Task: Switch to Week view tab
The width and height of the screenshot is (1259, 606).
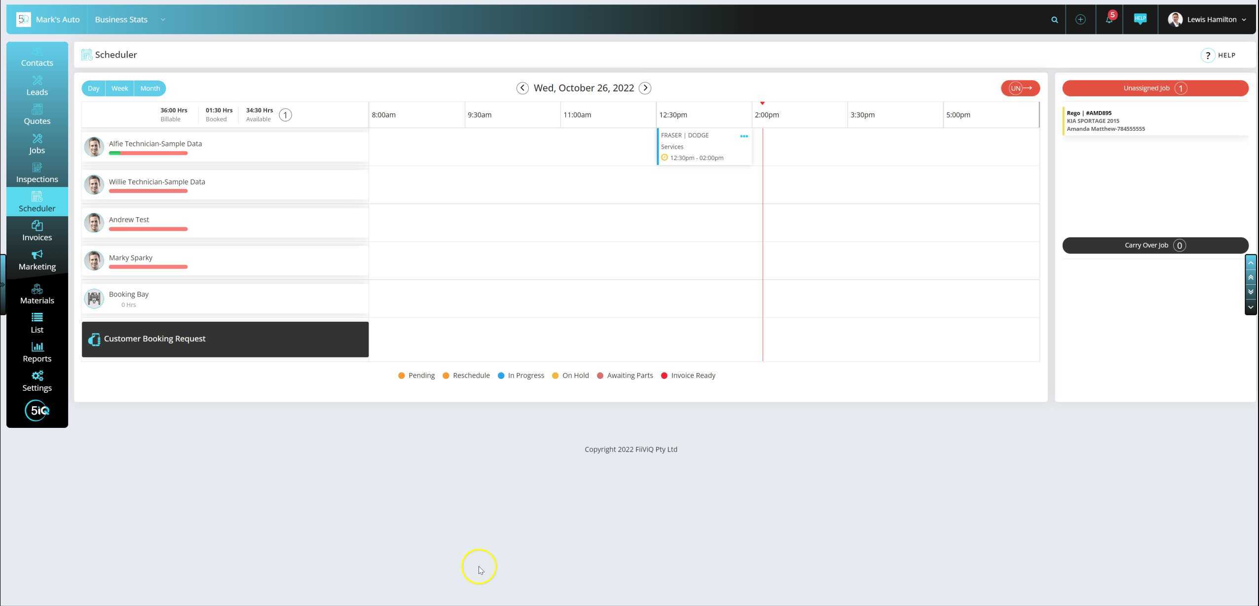Action: [x=119, y=88]
